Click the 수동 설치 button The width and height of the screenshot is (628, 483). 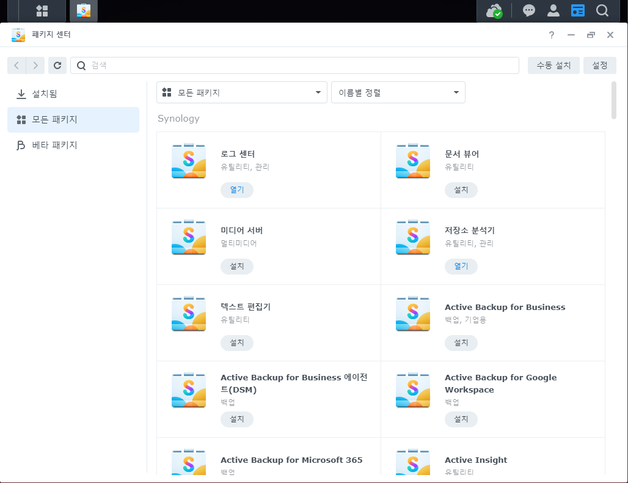click(x=553, y=65)
